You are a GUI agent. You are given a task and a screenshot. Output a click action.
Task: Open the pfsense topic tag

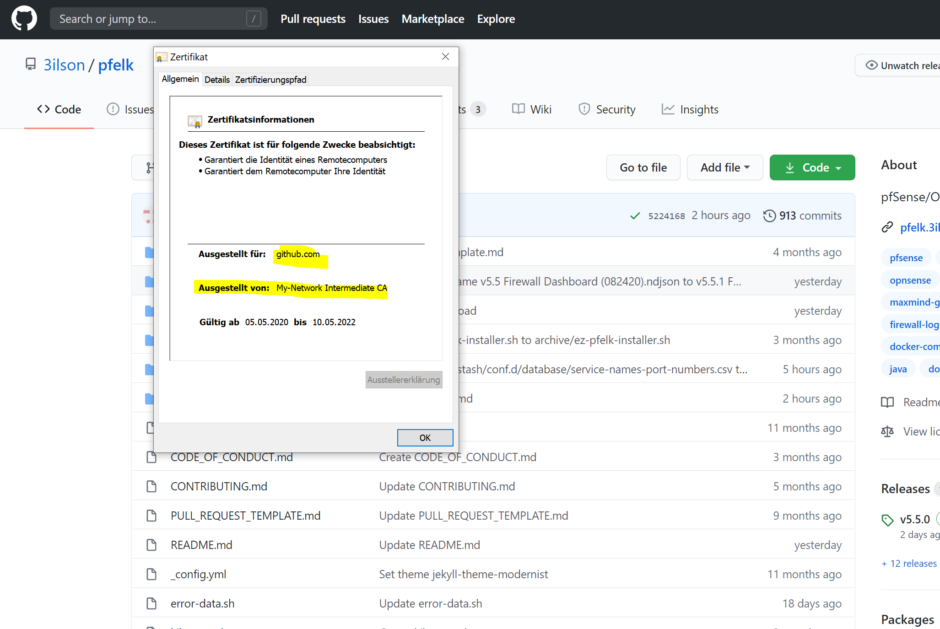tap(906, 258)
